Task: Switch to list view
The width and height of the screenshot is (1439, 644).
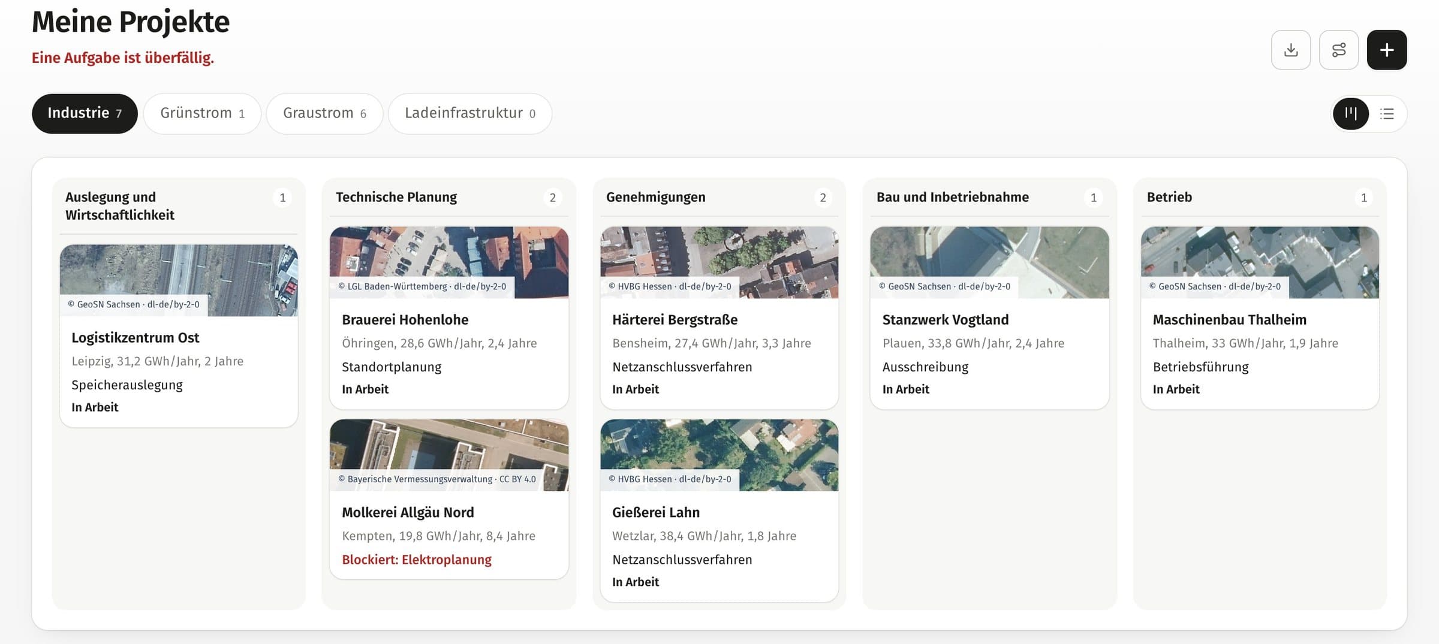Action: [1387, 113]
